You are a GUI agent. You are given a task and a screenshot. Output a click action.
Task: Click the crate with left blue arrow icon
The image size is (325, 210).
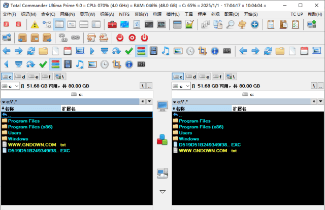tap(22, 38)
